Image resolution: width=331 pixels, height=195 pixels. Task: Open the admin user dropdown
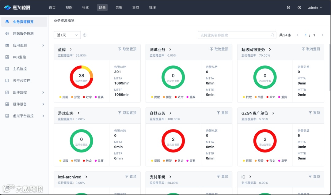pos(315,8)
